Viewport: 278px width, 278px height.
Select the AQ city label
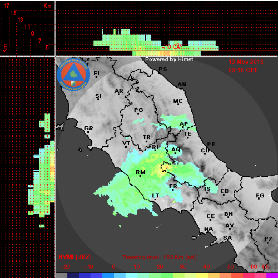point(176,149)
